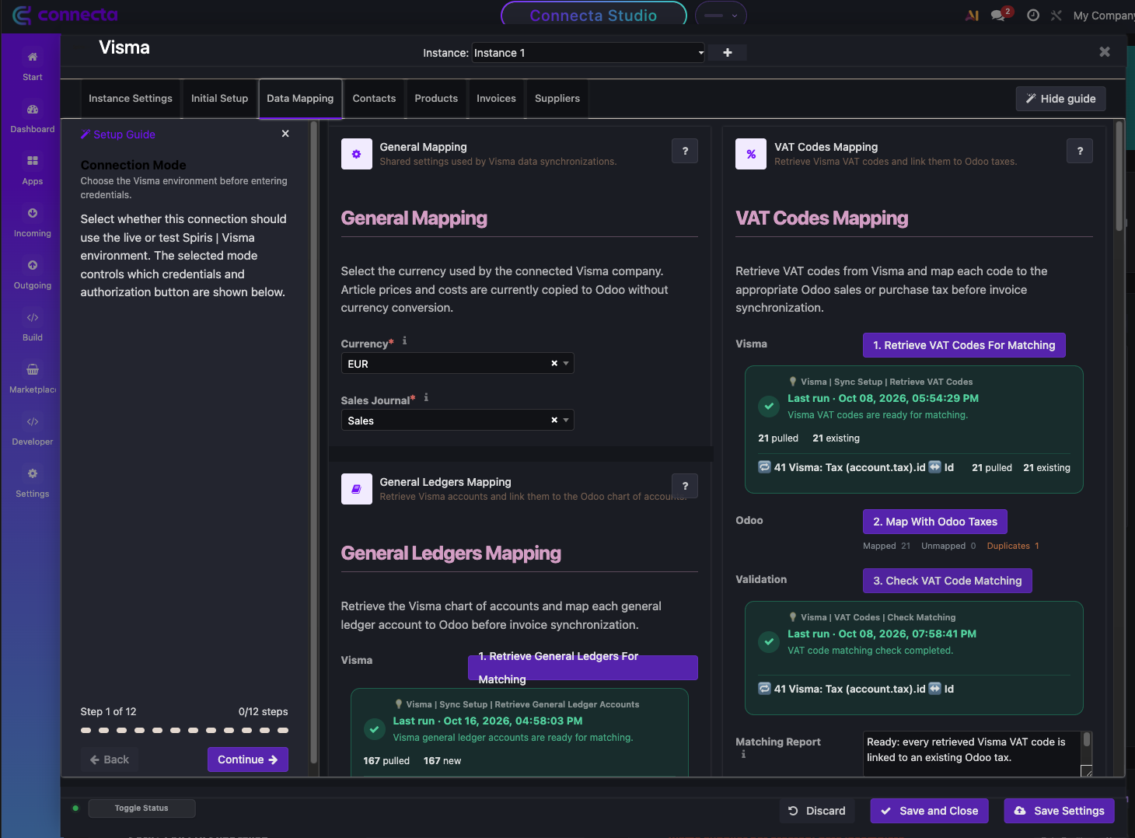Click the AI assistant icon in the top bar
Image resolution: width=1135 pixels, height=838 pixels.
pyautogui.click(x=972, y=15)
